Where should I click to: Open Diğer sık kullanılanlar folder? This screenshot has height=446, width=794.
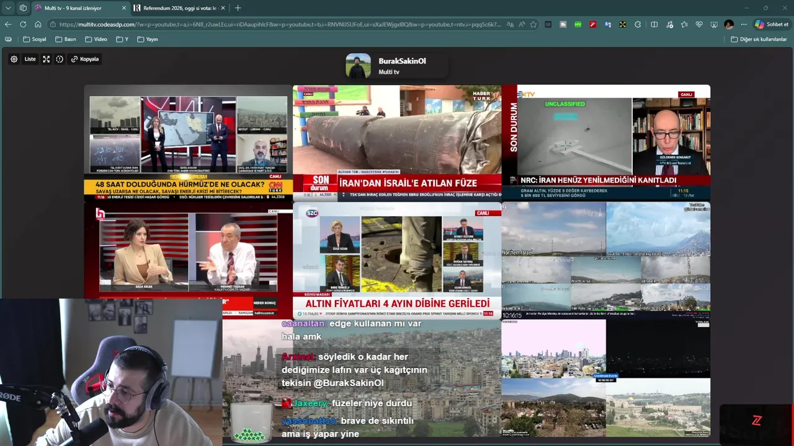(x=759, y=39)
